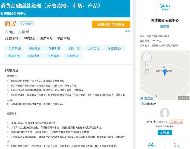Viewport: 190px width, 149px height.
Task: Click the 面议 salary text
Action: click(10, 24)
